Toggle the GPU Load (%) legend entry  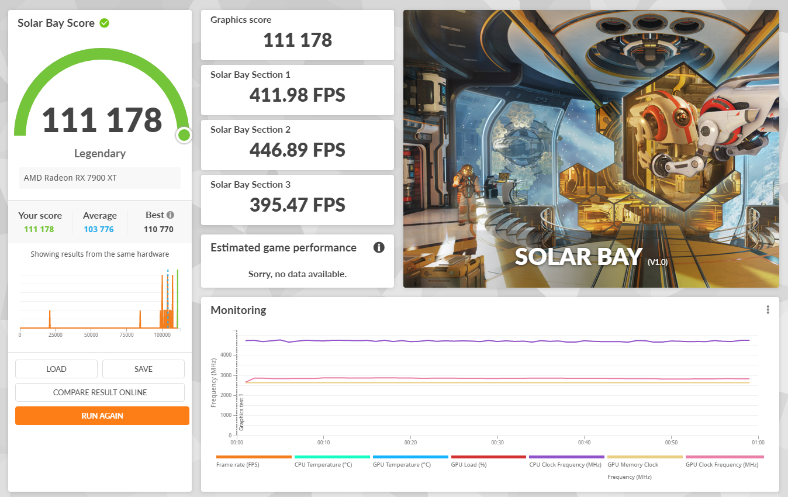[489, 461]
